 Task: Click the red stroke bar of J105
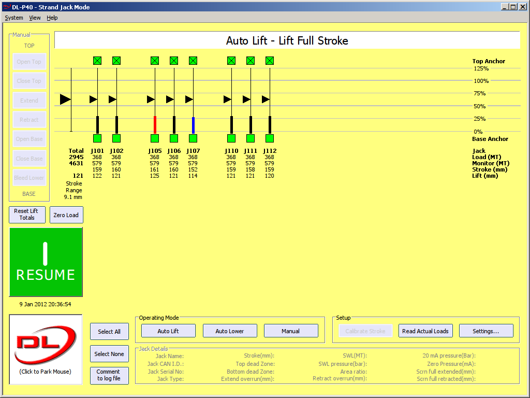point(155,124)
